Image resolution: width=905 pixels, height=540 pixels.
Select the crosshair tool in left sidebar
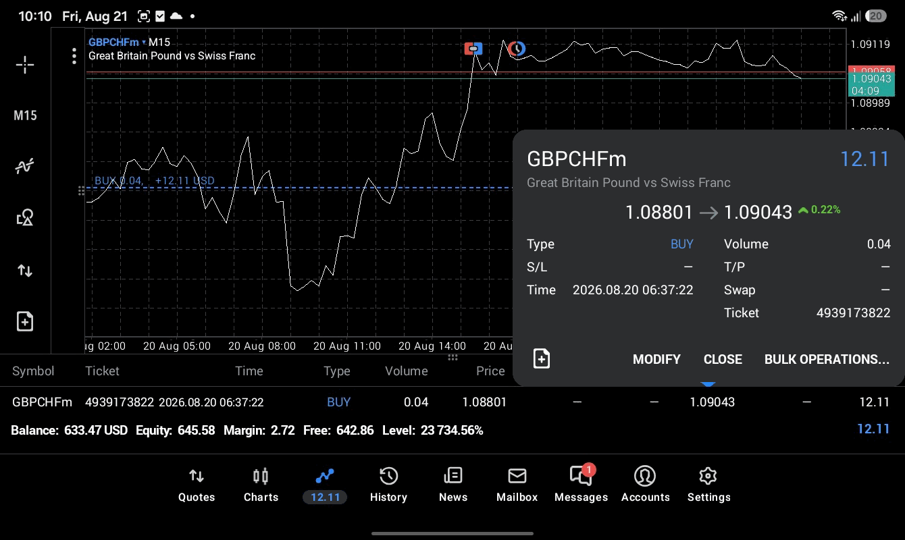[25, 65]
